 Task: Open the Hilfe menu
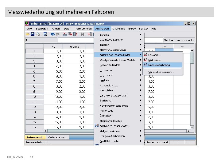154,29
